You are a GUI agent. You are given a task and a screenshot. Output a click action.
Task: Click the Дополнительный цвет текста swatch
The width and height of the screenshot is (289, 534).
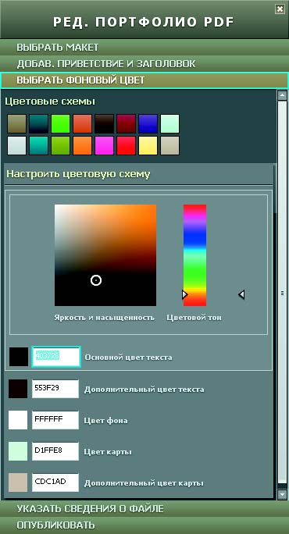click(18, 389)
